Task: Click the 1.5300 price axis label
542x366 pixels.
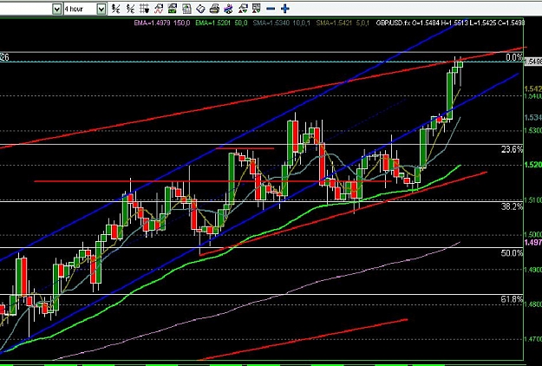Action: click(x=533, y=131)
